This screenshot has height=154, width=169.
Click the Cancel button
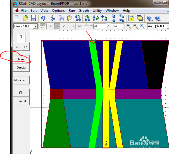21,101
